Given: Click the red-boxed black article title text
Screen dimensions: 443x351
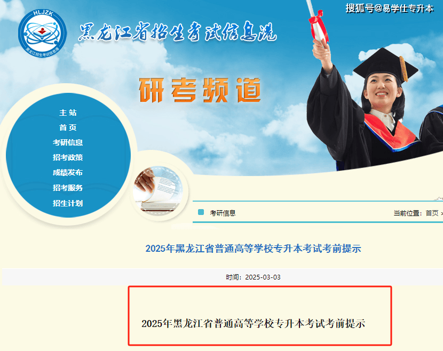Looking at the screenshot, I should point(253,324).
